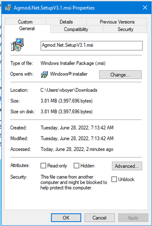152x226 pixels.
Task: Open Advanced... attributes dialog
Action: point(127,166)
